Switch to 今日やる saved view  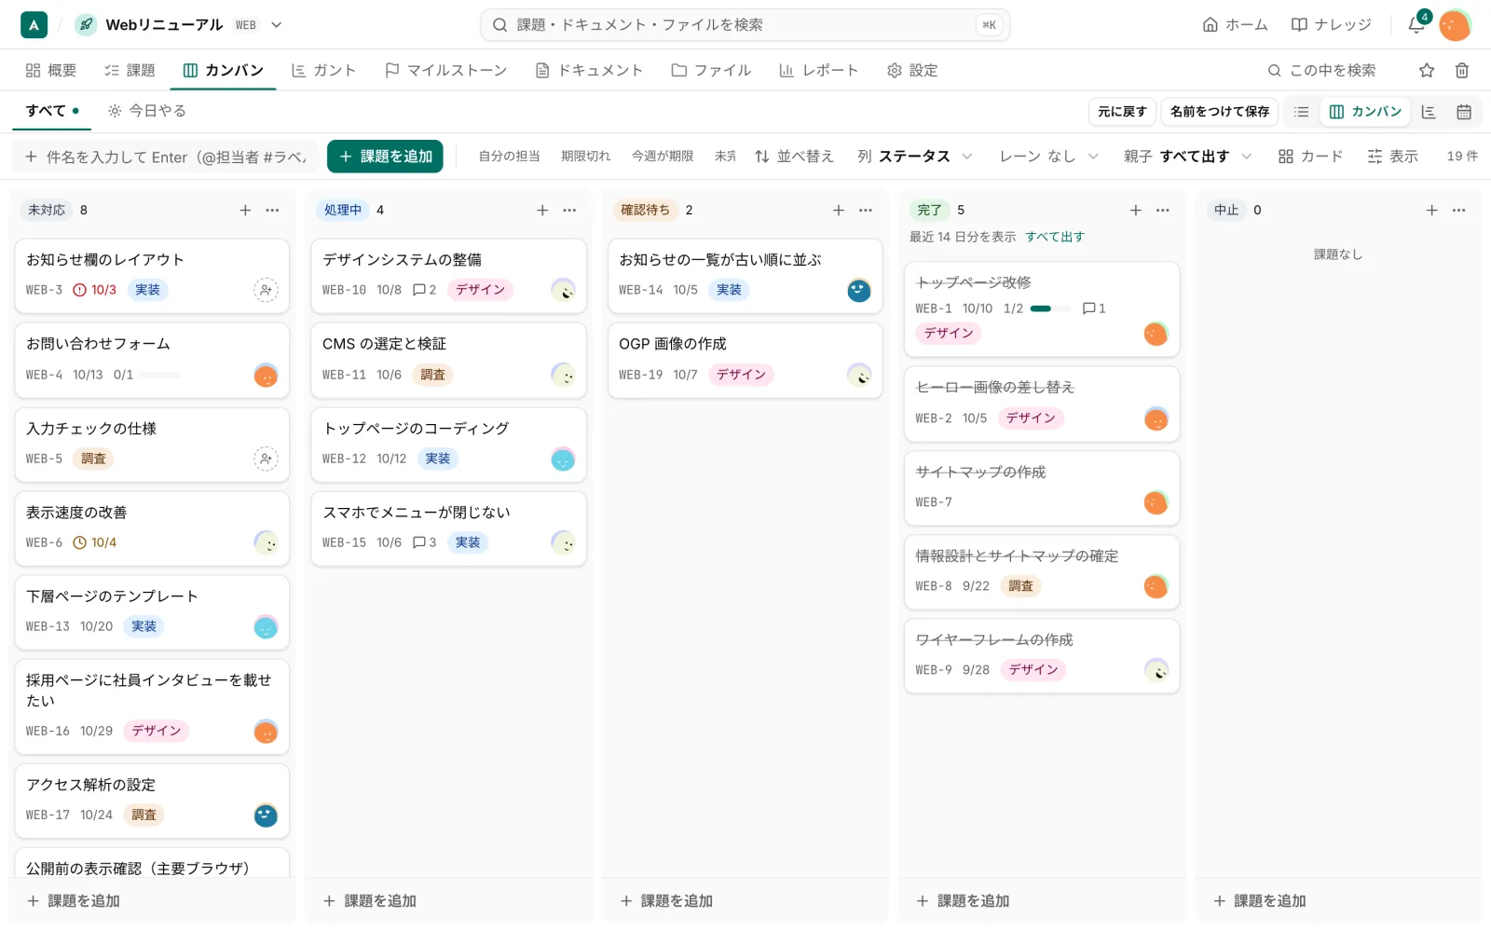147,111
